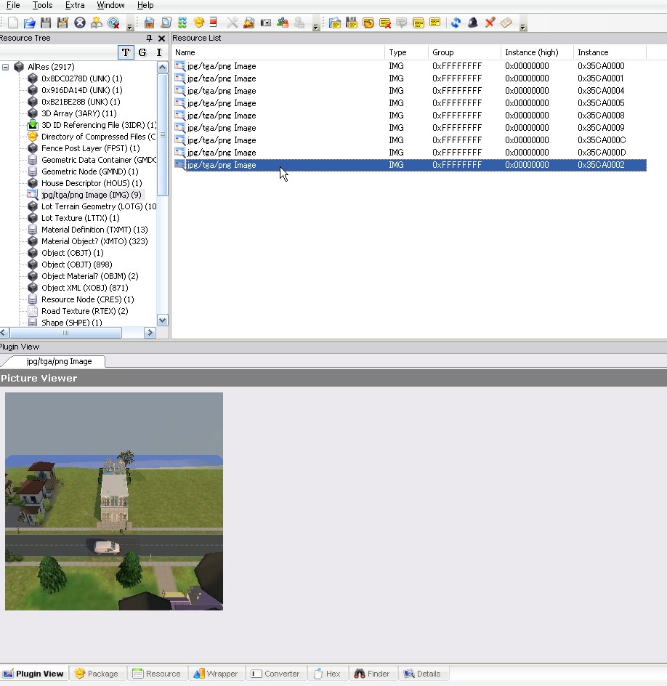Click the wrench and screwdriver tools icon

pos(233,23)
